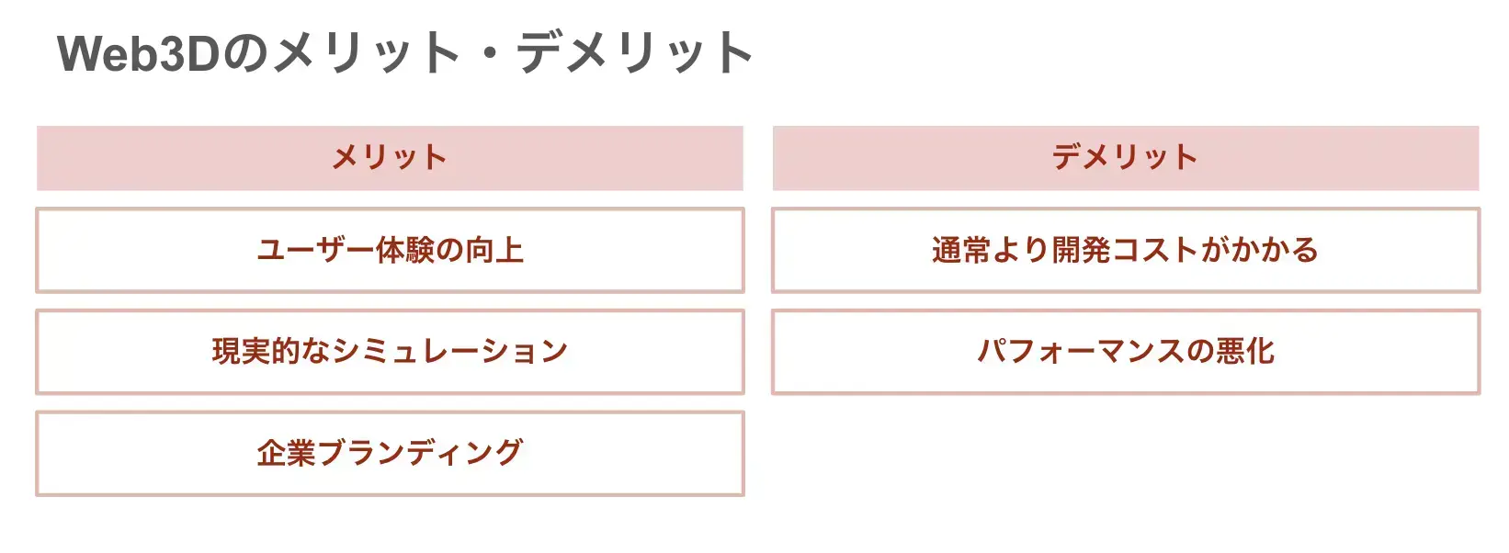Image resolution: width=1509 pixels, height=553 pixels.
Task: Click the words 開発コスト in the demerit box
Action: tap(1126, 250)
